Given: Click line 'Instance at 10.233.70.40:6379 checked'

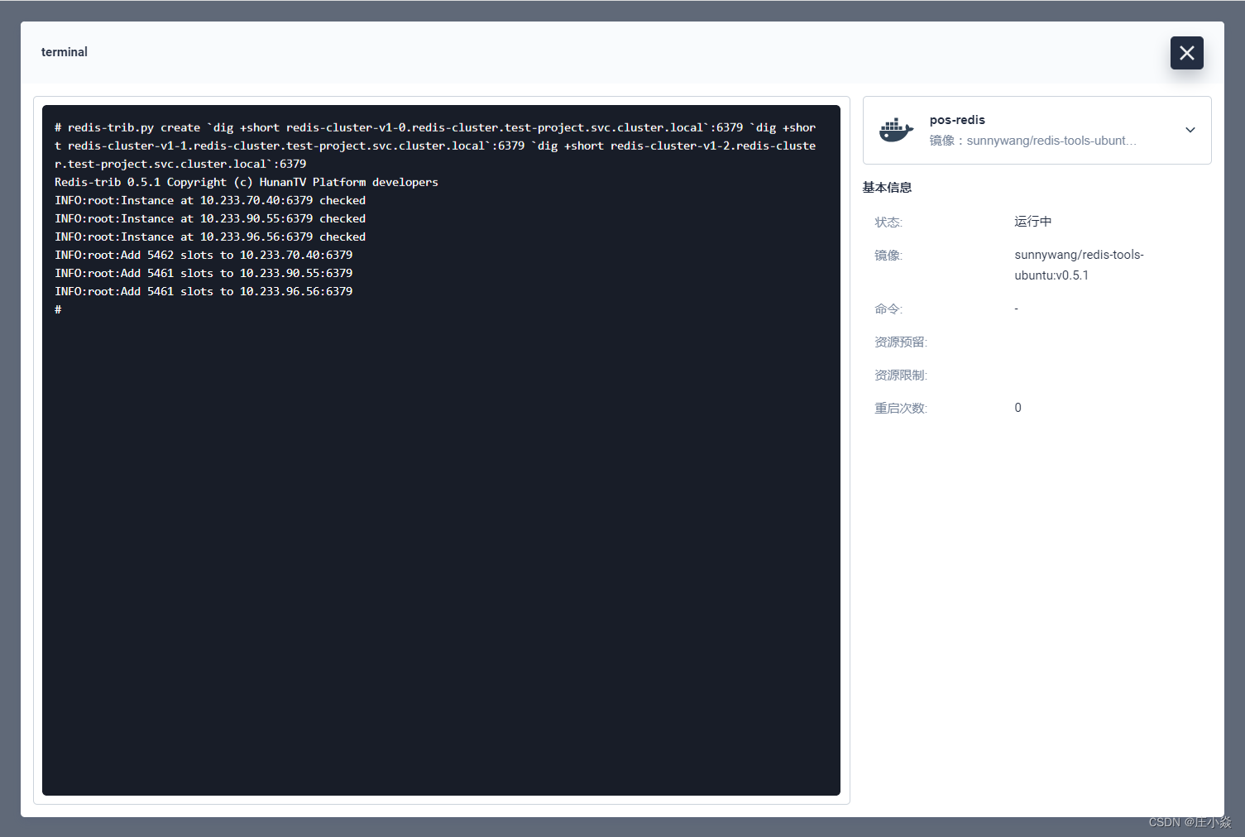Looking at the screenshot, I should [x=210, y=200].
